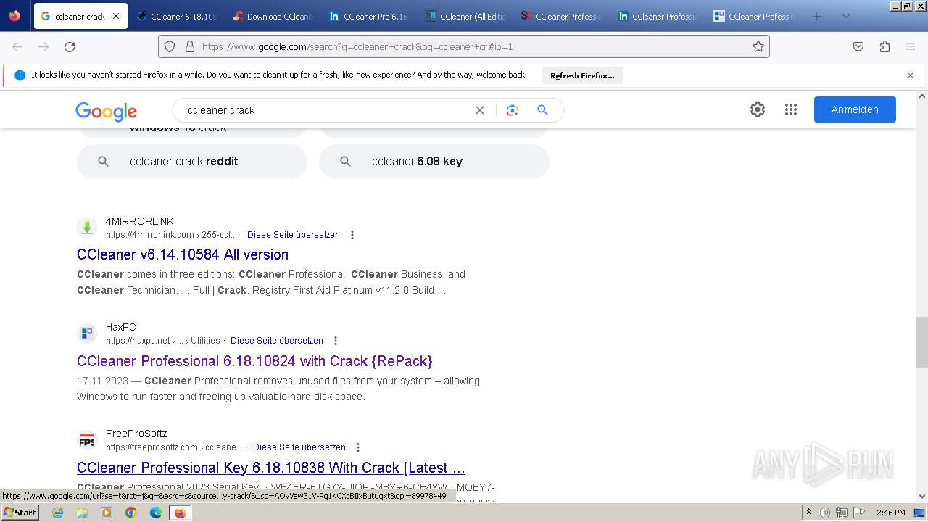Translate the HaxPC result page
Image resolution: width=928 pixels, height=522 pixels.
(x=277, y=341)
